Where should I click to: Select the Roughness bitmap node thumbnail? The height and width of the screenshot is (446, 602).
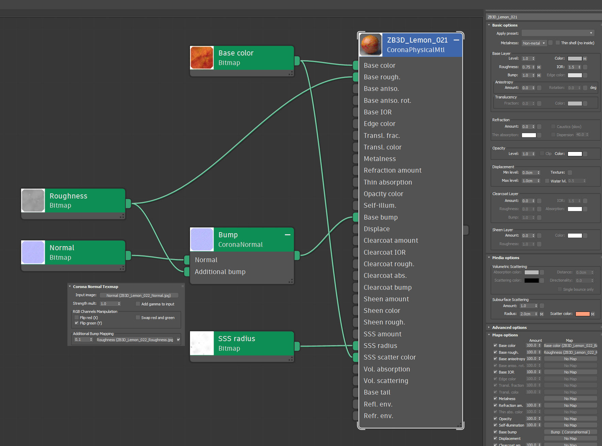click(33, 201)
